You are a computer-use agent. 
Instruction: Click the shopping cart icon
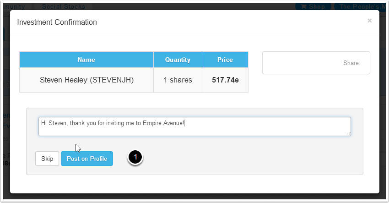pyautogui.click(x=303, y=7)
